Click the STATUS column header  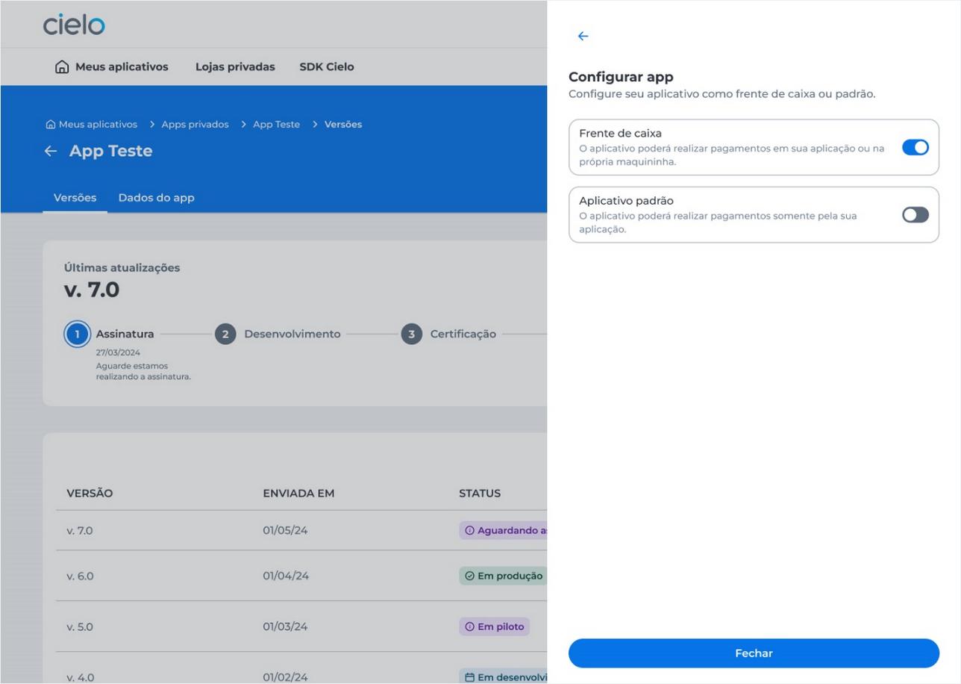point(480,494)
